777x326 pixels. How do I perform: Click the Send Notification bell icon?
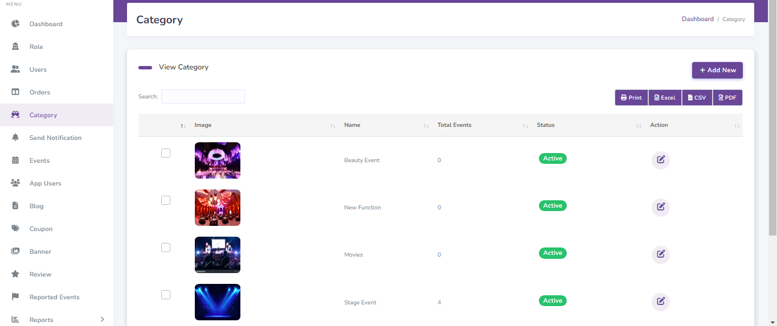(16, 138)
